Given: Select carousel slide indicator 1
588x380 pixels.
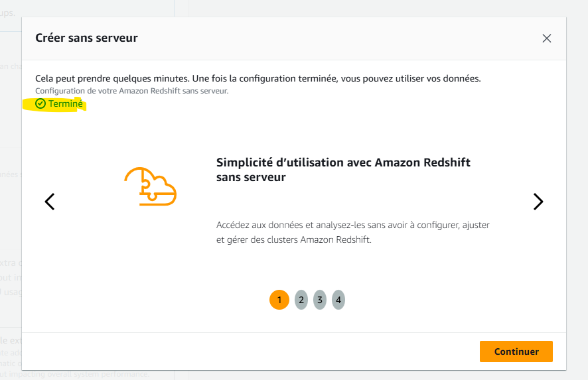Looking at the screenshot, I should pyautogui.click(x=279, y=300).
